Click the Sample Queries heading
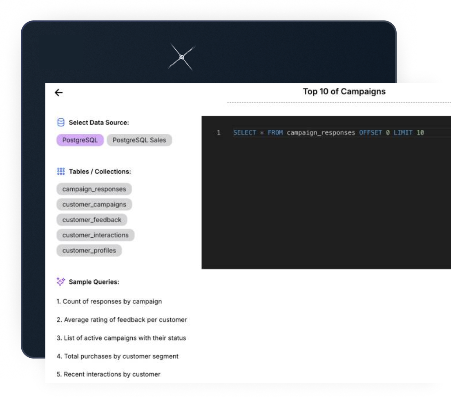Image resolution: width=451 pixels, height=401 pixels. pyautogui.click(x=94, y=282)
